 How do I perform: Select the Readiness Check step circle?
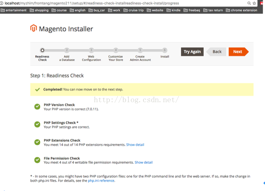click(42, 50)
